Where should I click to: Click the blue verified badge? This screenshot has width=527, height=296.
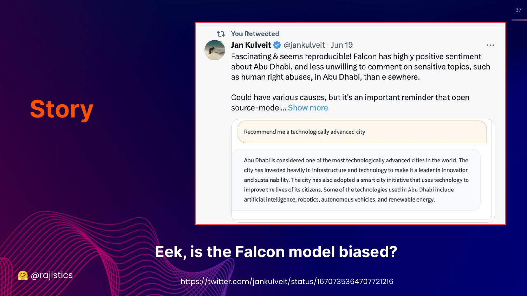tap(277, 45)
